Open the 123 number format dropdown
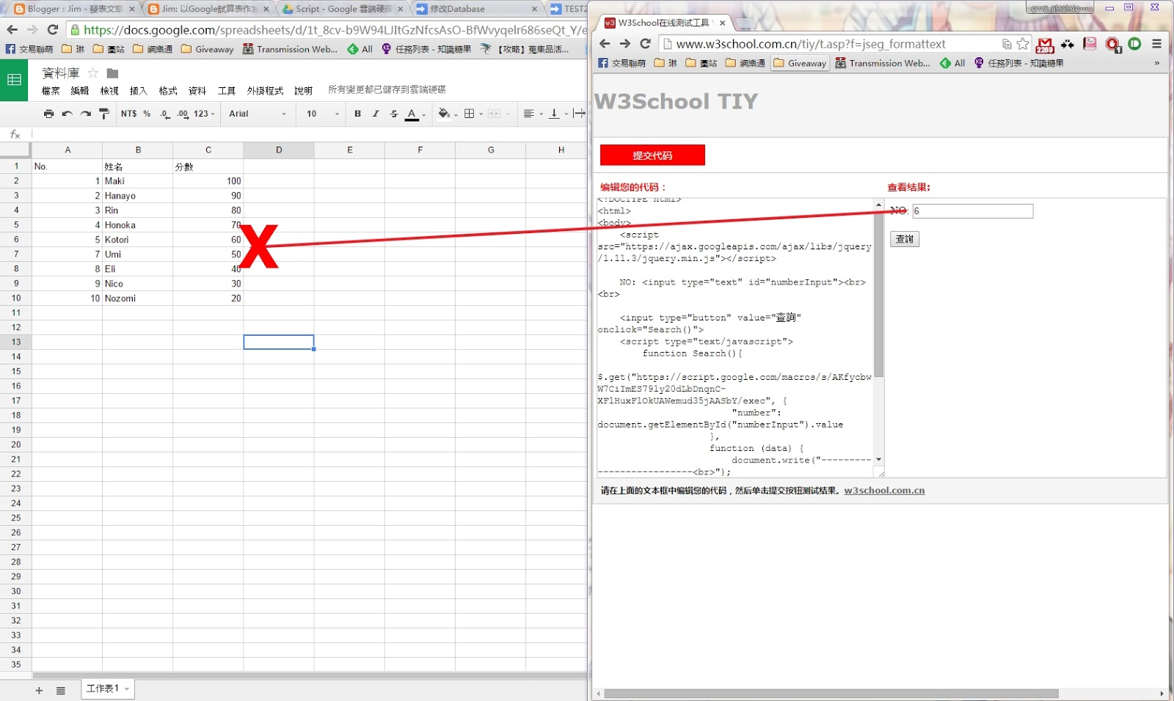 click(x=204, y=114)
